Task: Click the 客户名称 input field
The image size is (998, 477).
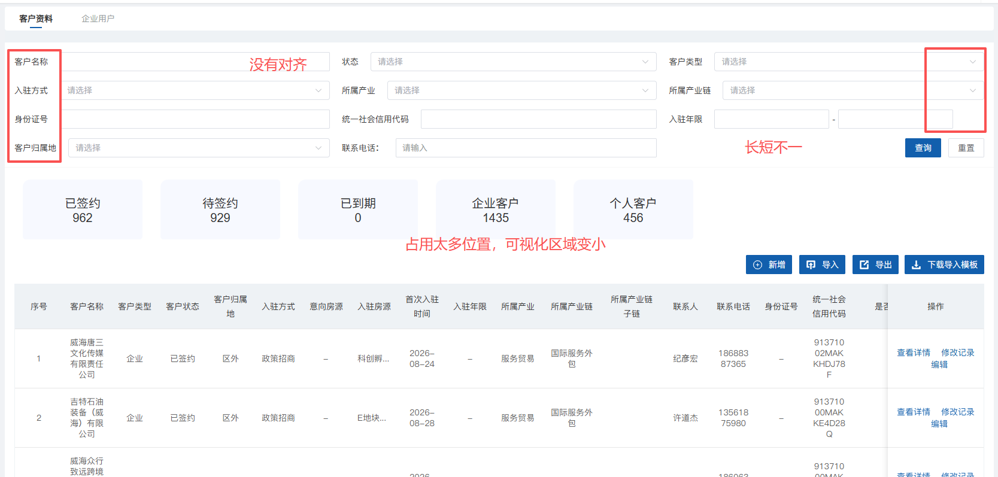Action: pos(195,62)
